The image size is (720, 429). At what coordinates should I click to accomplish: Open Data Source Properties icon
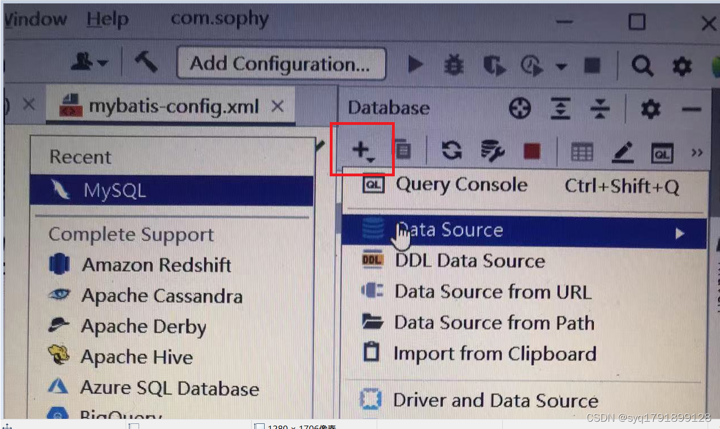[492, 151]
